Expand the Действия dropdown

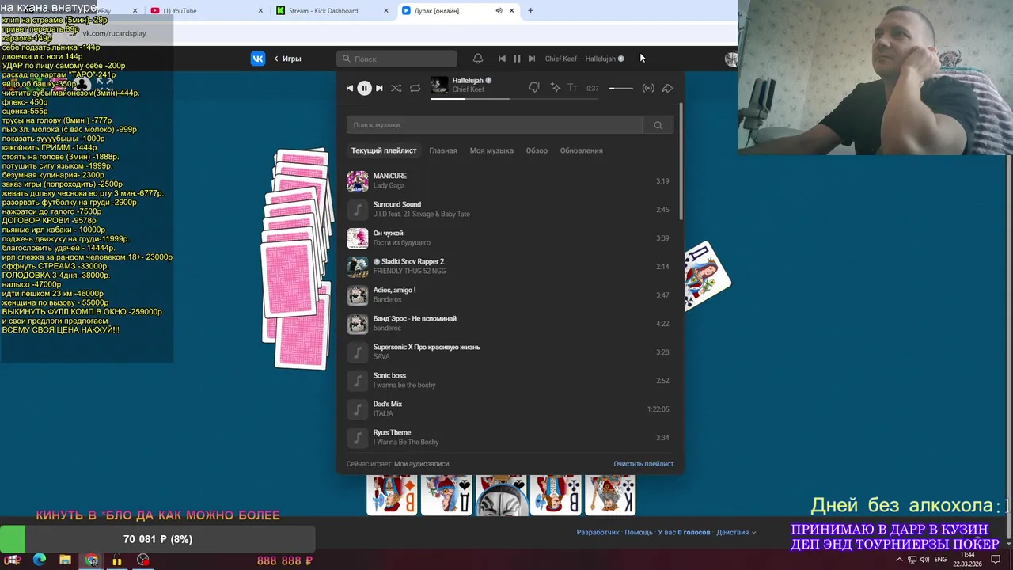[x=736, y=533]
